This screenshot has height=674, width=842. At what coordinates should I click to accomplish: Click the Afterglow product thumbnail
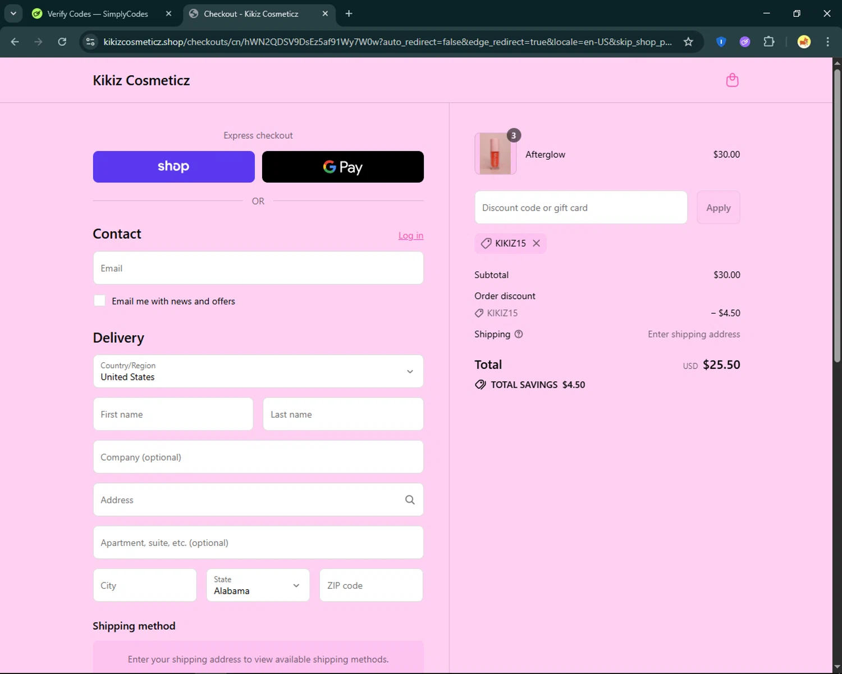tap(495, 154)
